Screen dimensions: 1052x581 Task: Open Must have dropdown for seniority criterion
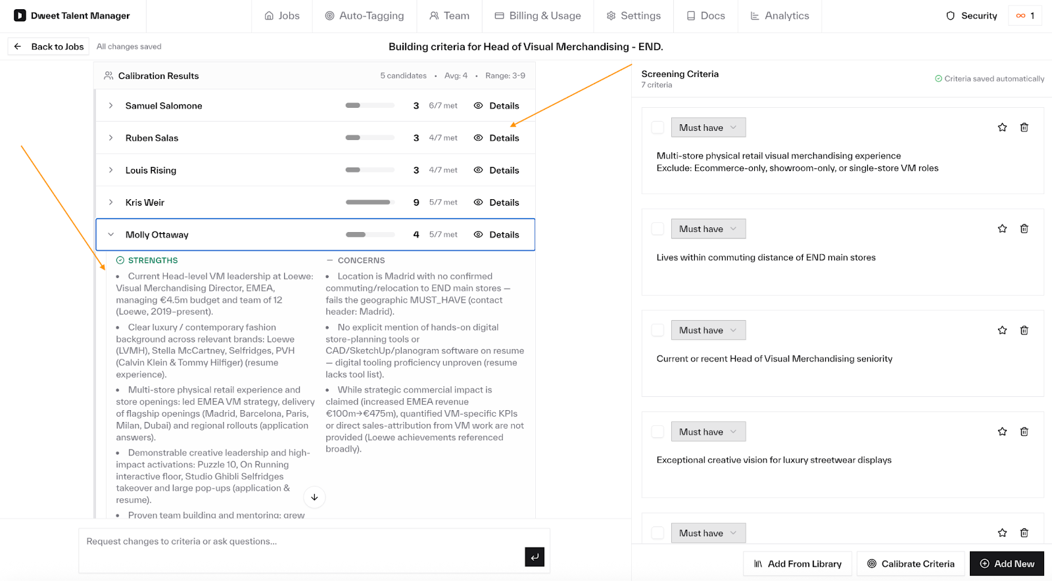[x=708, y=331]
